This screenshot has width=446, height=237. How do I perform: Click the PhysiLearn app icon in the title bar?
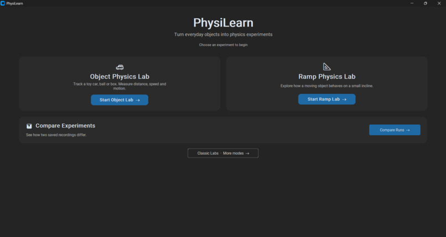(3, 3)
